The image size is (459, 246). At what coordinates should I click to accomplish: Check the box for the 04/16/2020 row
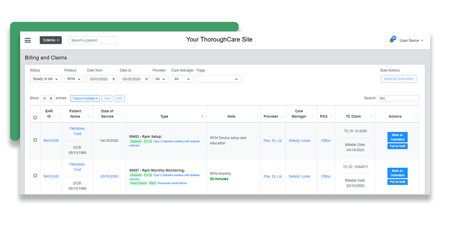pyautogui.click(x=35, y=140)
